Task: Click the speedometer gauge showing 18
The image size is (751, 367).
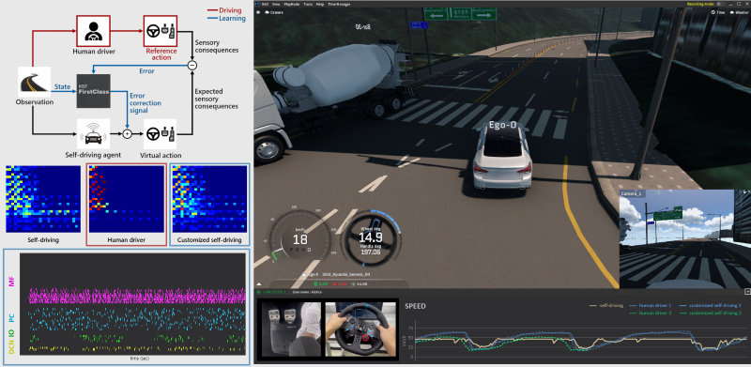Action: (300, 235)
